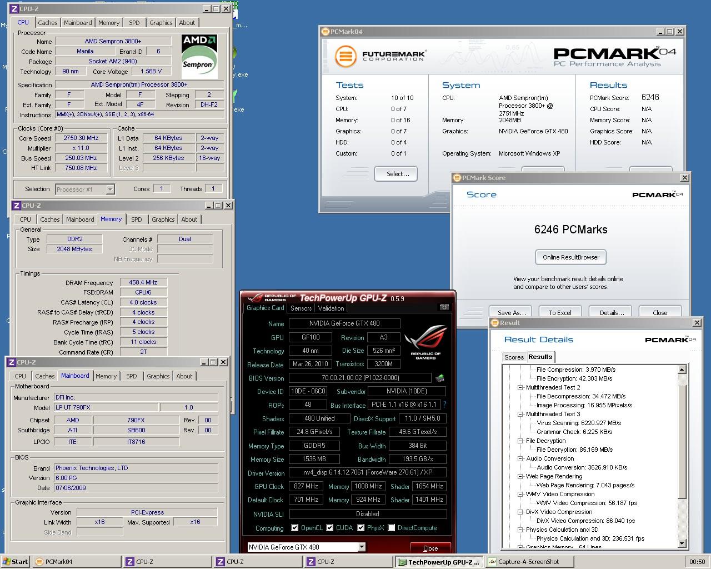
Task: Click the Core Speed value 2750.30 MHz
Action: pos(82,138)
